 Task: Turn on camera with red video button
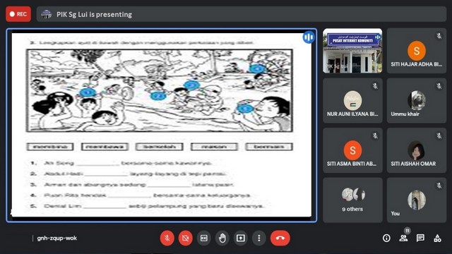point(185,238)
